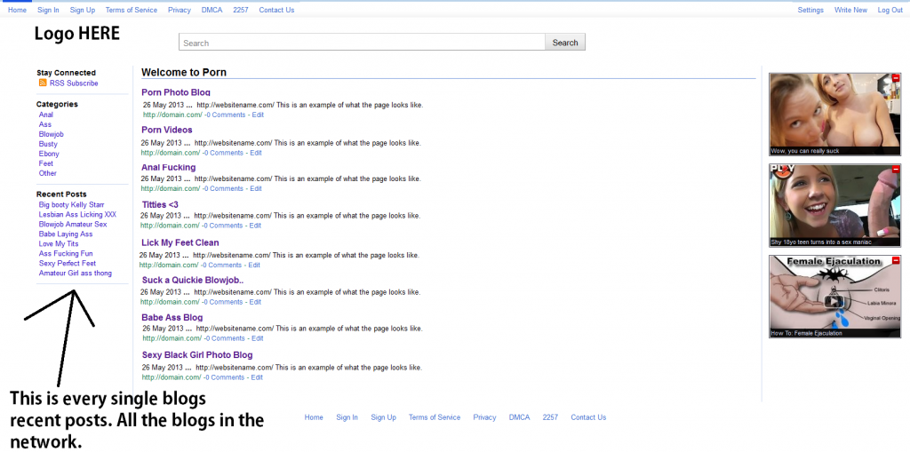Click Edit under the Porn Videos post
Screen dimensions: 910x452
pos(256,153)
